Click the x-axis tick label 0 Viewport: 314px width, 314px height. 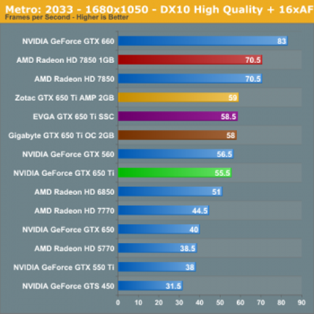118,303
